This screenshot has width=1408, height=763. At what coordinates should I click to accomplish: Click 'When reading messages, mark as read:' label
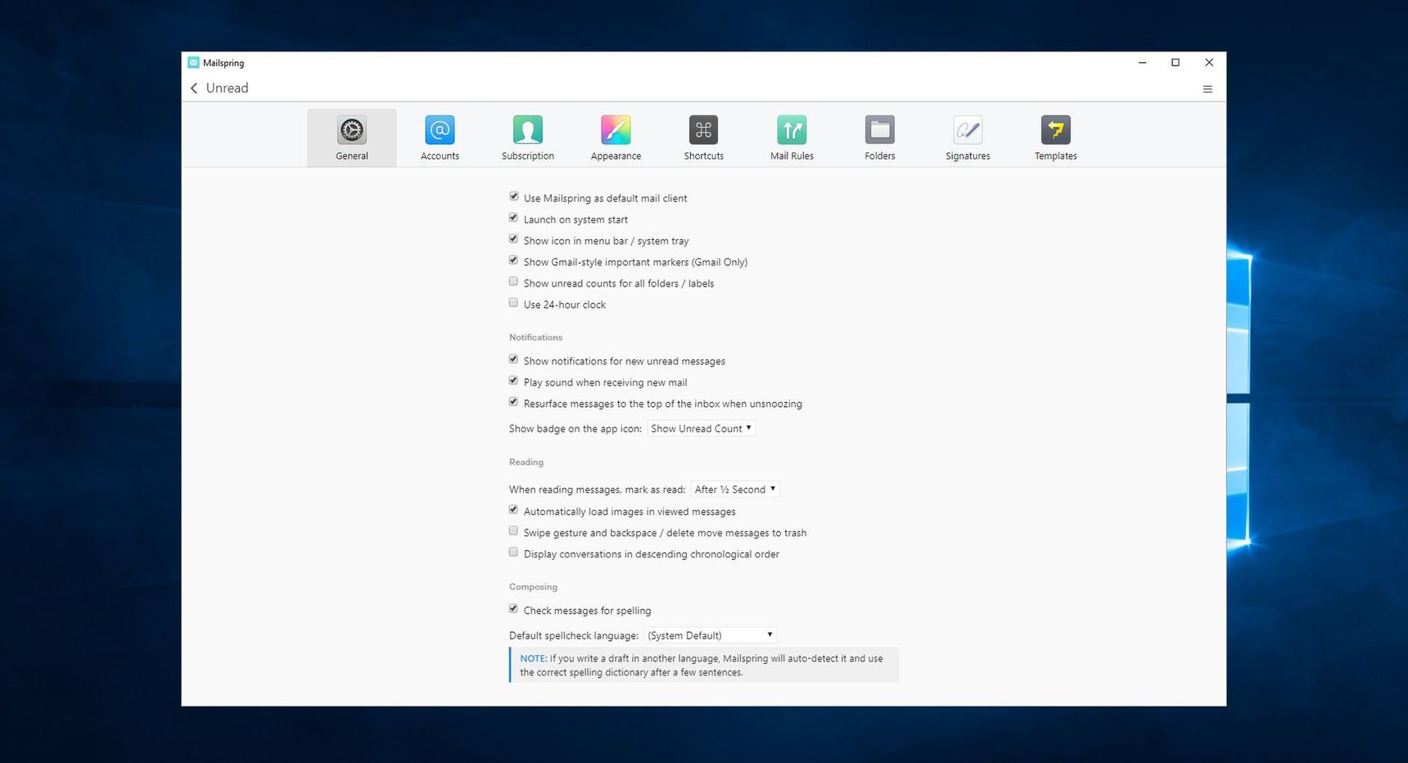point(597,490)
